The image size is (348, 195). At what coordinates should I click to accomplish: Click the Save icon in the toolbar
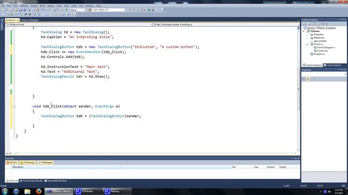pyautogui.click(x=20, y=10)
